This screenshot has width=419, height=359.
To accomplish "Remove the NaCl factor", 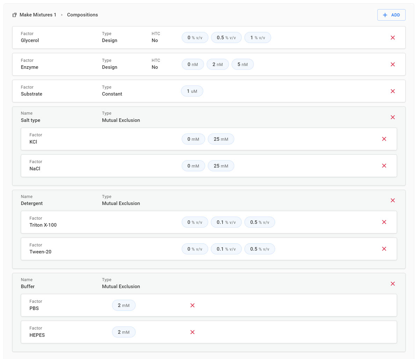I will (x=384, y=166).
